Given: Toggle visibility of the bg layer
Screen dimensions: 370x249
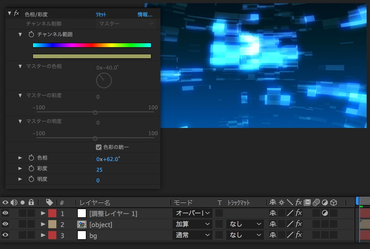Looking at the screenshot, I should coord(5,235).
